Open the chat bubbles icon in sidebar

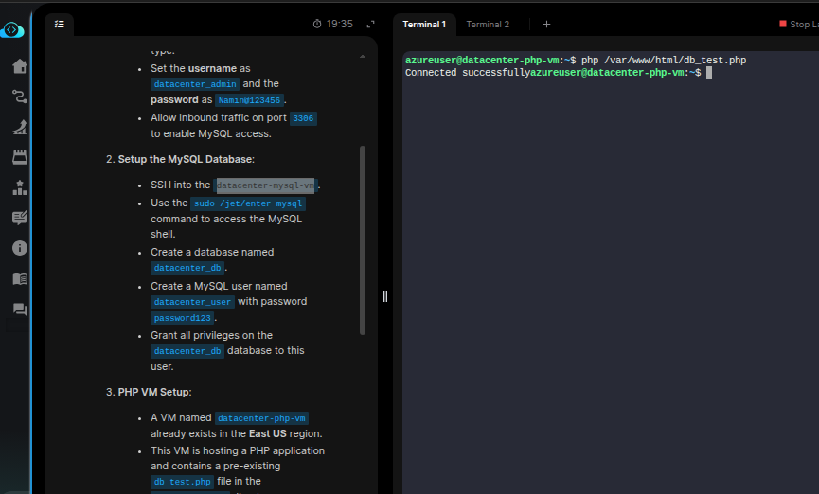[19, 309]
